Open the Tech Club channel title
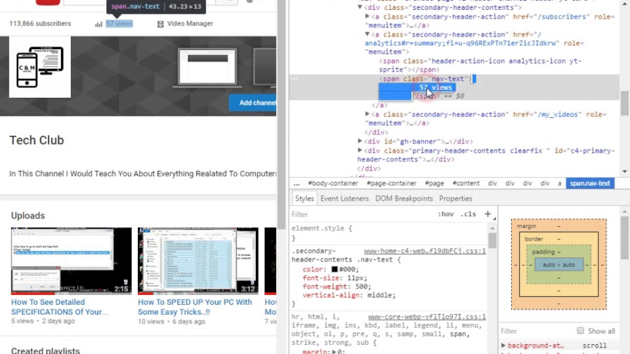The width and height of the screenshot is (630, 354). pos(37,140)
